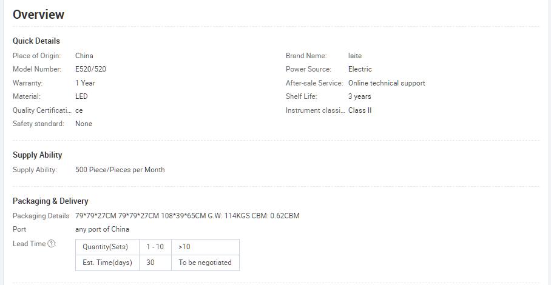The width and height of the screenshot is (551, 285).
Task: Select the Packaging & Delivery heading
Action: (50, 201)
